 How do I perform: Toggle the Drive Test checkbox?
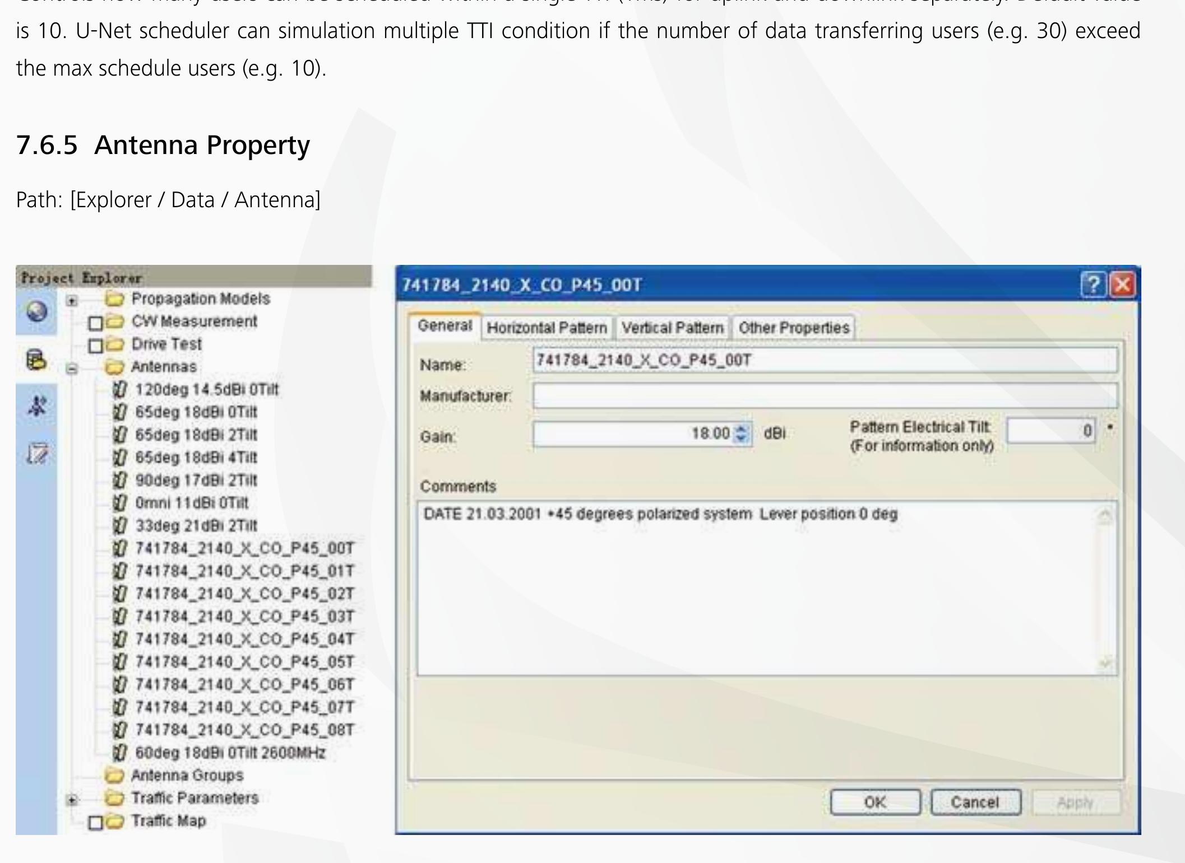(x=95, y=346)
